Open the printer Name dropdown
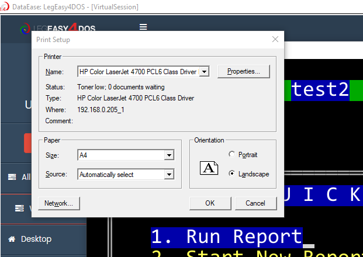This screenshot has width=363, height=257. click(x=205, y=72)
